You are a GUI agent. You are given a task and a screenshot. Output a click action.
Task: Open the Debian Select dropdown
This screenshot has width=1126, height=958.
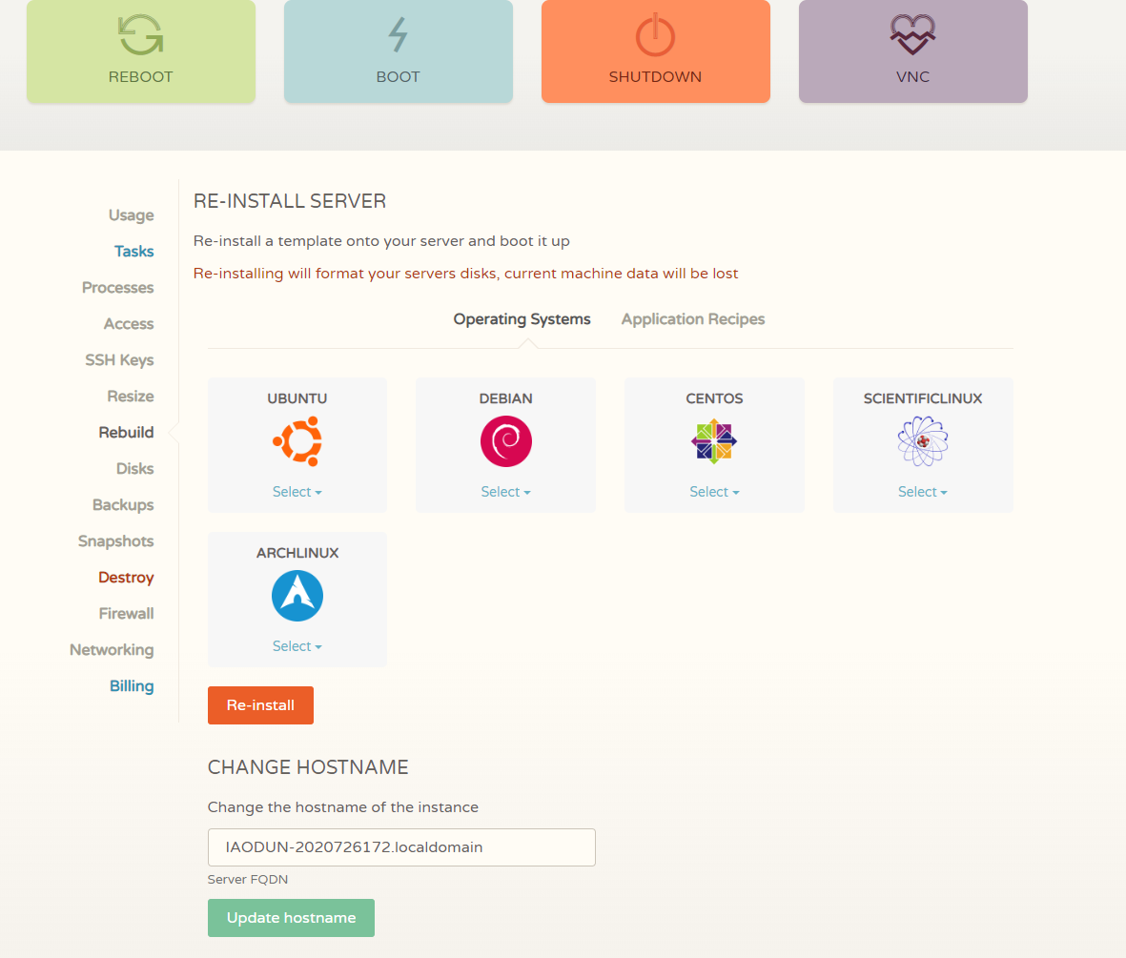[505, 492]
